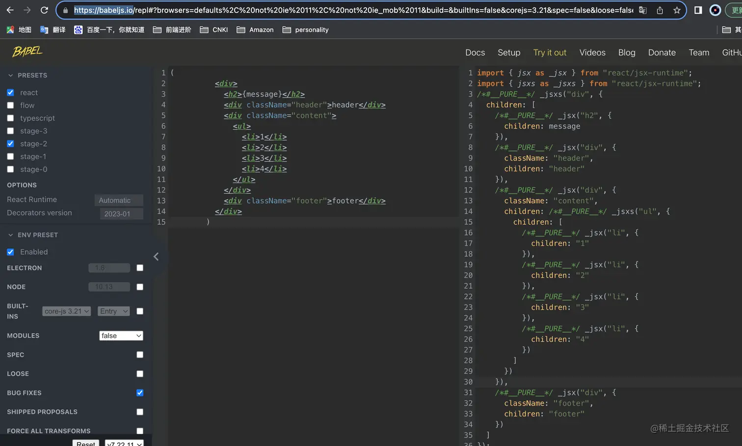The height and width of the screenshot is (446, 742).
Task: Open the Docs navigation link
Action: 475,52
